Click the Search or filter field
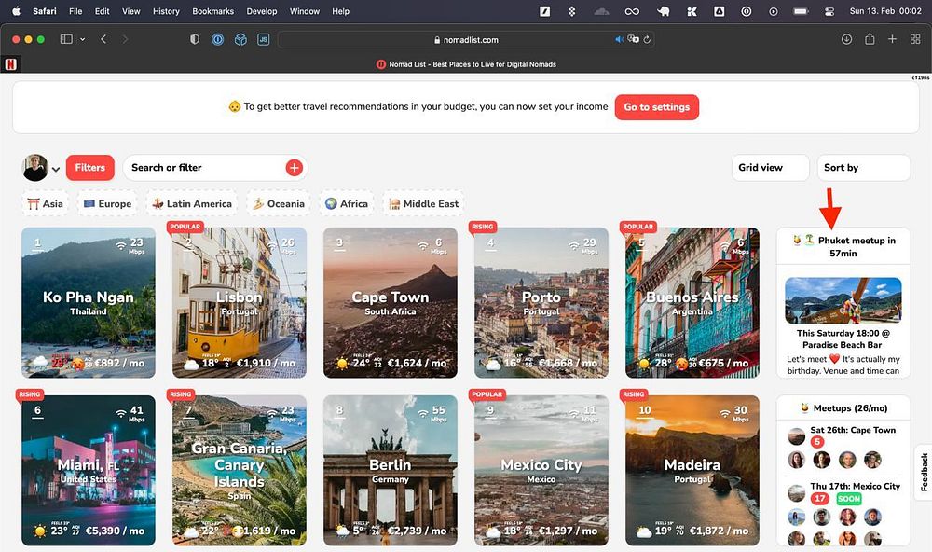This screenshot has height=552, width=932. (x=215, y=168)
